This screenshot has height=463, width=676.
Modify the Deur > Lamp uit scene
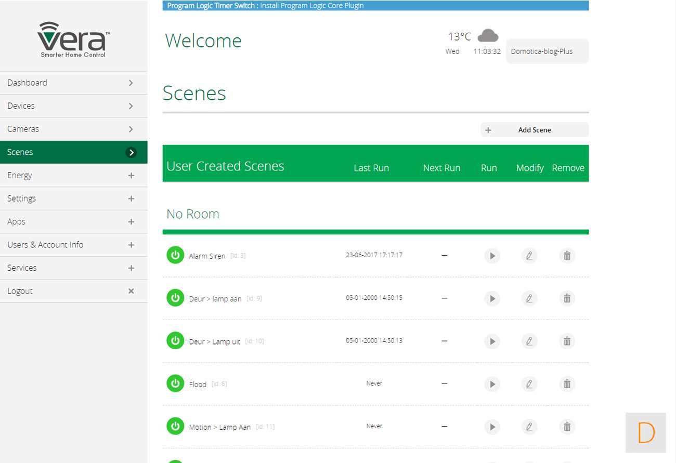529,341
